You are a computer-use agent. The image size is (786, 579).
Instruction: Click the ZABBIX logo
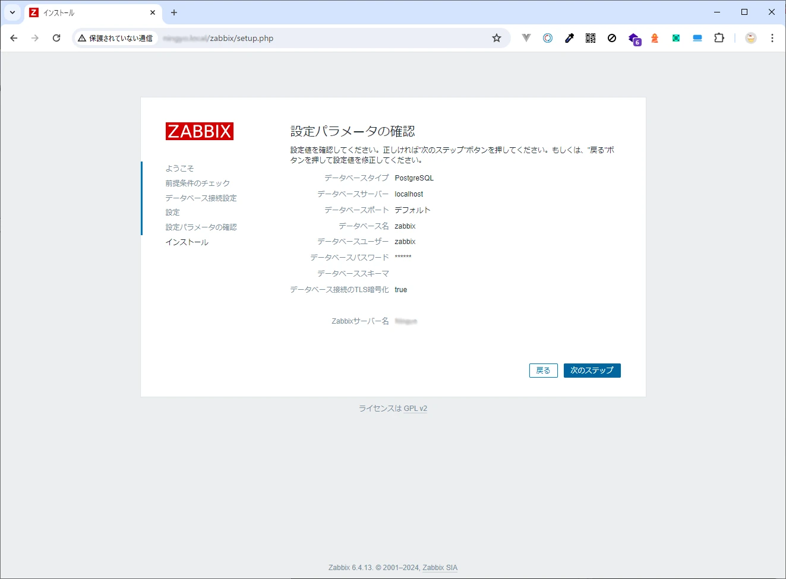pyautogui.click(x=200, y=131)
